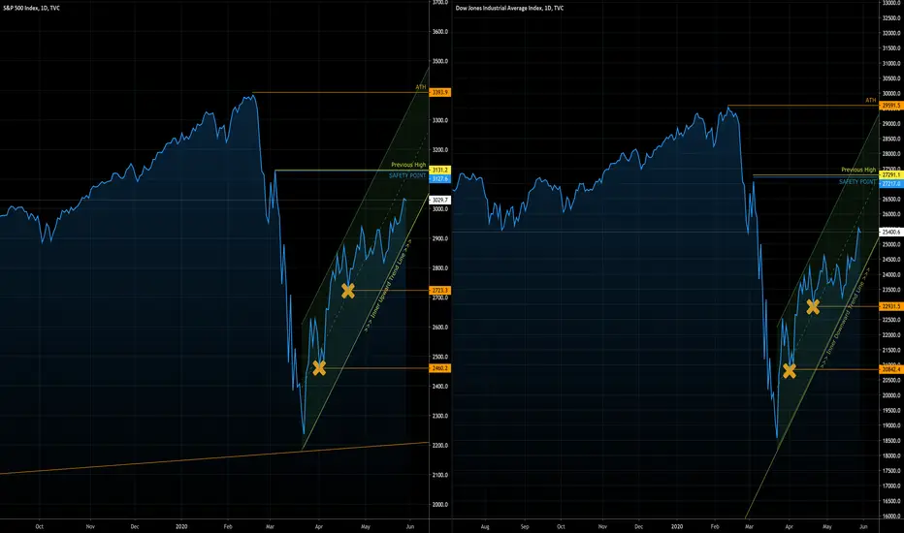Click the 2000.0 tick on the S&P price axis

coord(440,505)
